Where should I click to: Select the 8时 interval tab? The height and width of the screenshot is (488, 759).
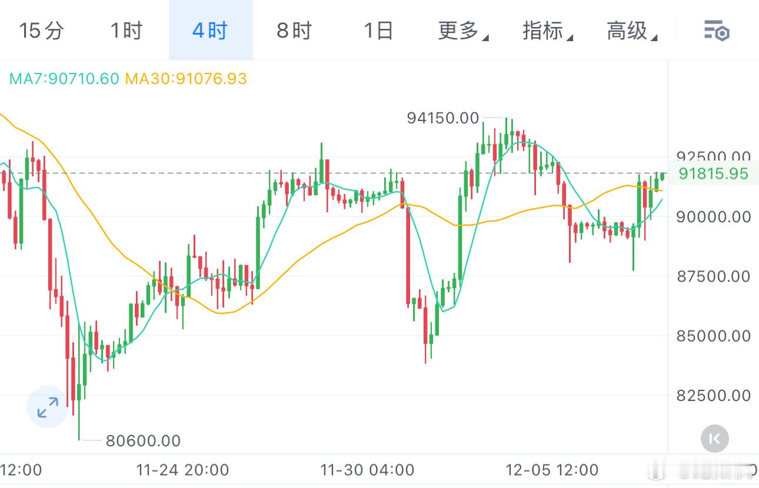294,32
